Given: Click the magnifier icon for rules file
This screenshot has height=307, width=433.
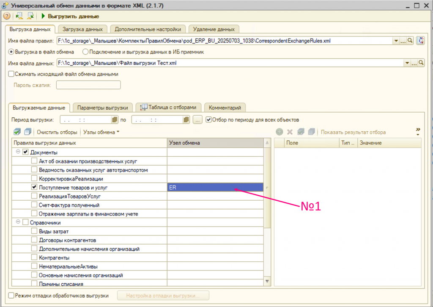Looking at the screenshot, I should [x=410, y=41].
